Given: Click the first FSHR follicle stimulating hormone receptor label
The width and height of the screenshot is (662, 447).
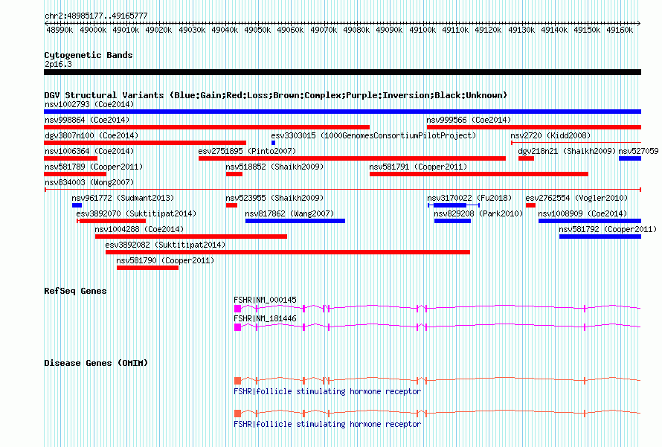Looking at the screenshot, I should tap(327, 391).
